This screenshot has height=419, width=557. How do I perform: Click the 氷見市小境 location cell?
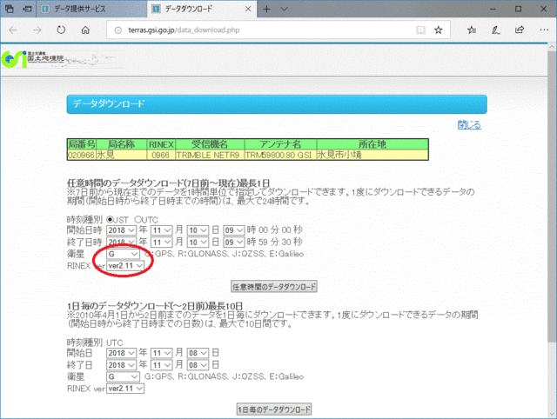(372, 155)
